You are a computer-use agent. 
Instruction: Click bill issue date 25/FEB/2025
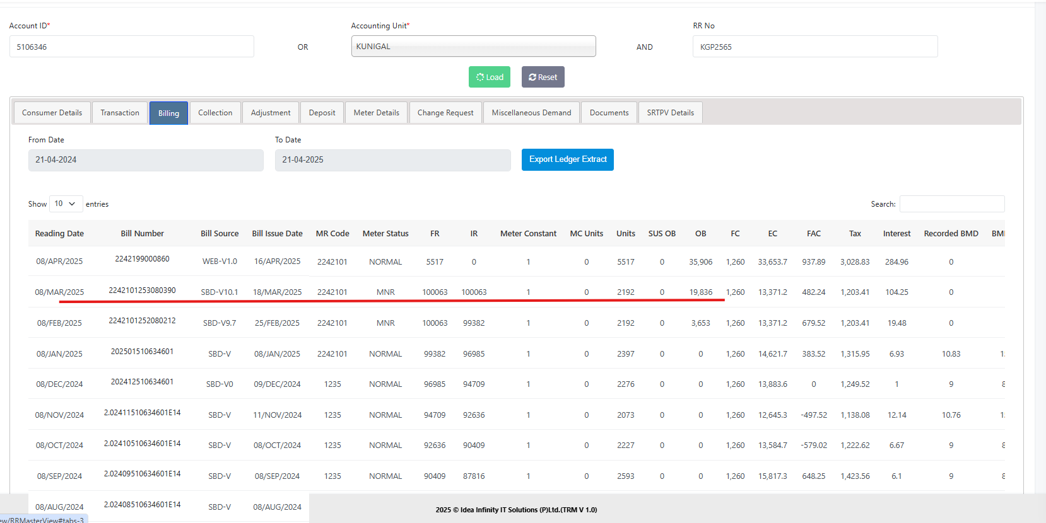coord(278,323)
